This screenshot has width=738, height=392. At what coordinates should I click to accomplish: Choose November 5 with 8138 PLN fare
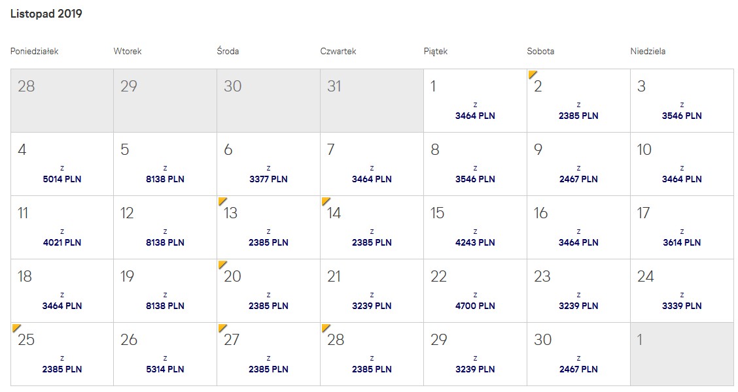click(x=165, y=164)
